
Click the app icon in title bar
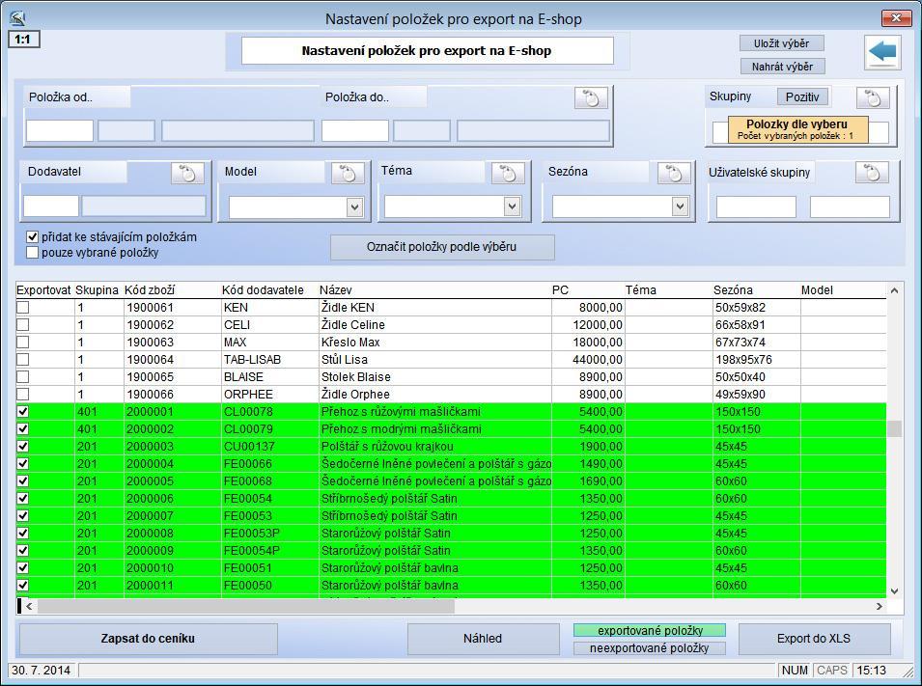coord(17,18)
